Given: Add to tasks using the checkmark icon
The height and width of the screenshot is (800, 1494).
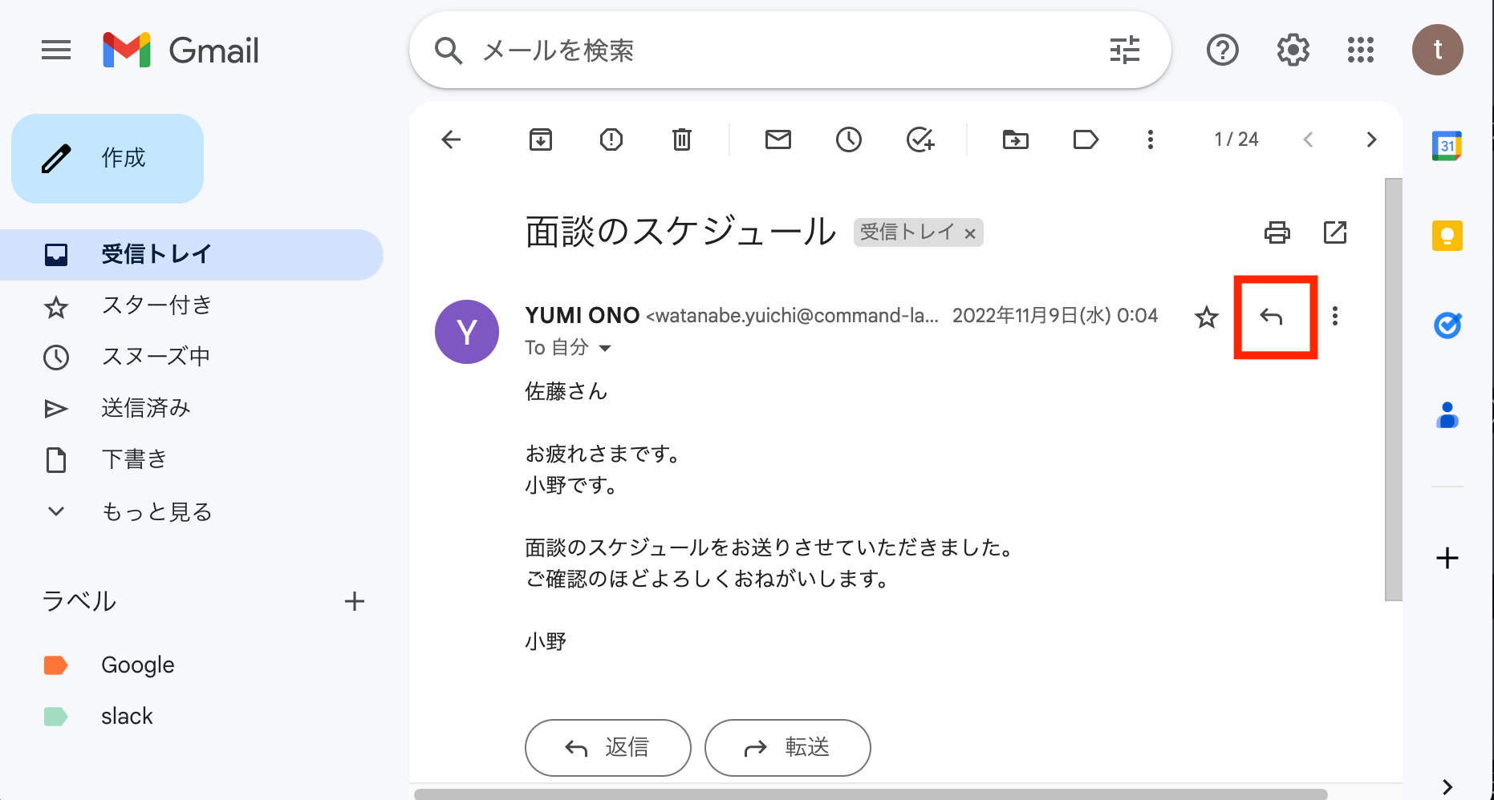Looking at the screenshot, I should [x=920, y=139].
